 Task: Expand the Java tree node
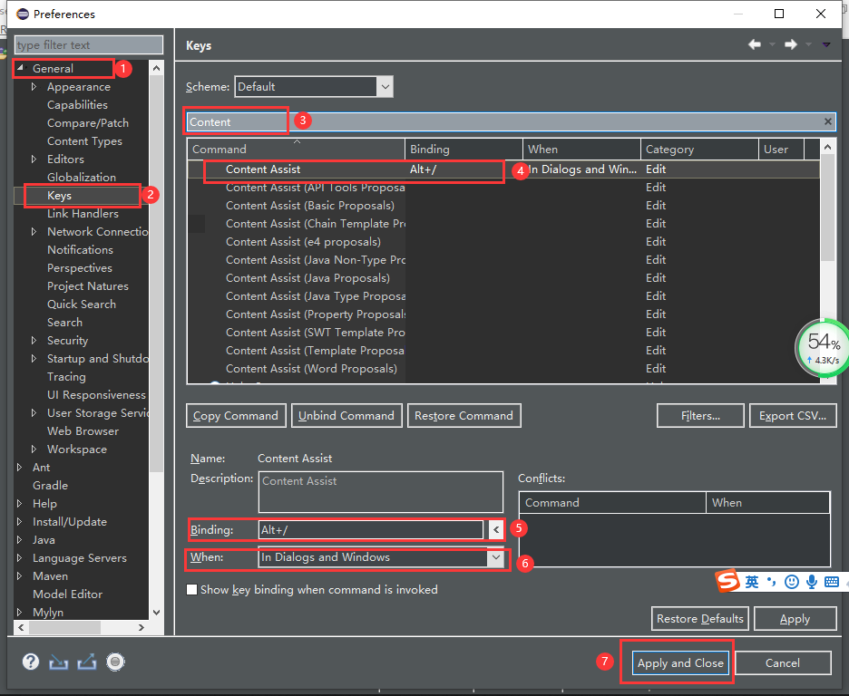point(19,540)
